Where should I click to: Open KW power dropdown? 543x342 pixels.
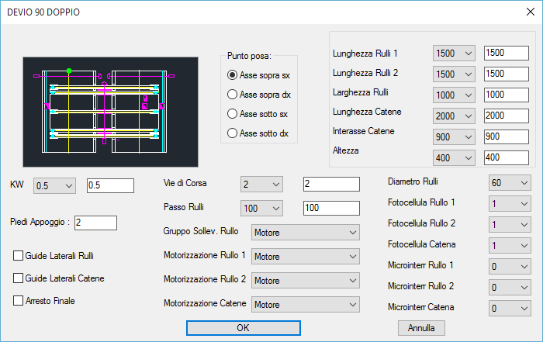pos(54,186)
